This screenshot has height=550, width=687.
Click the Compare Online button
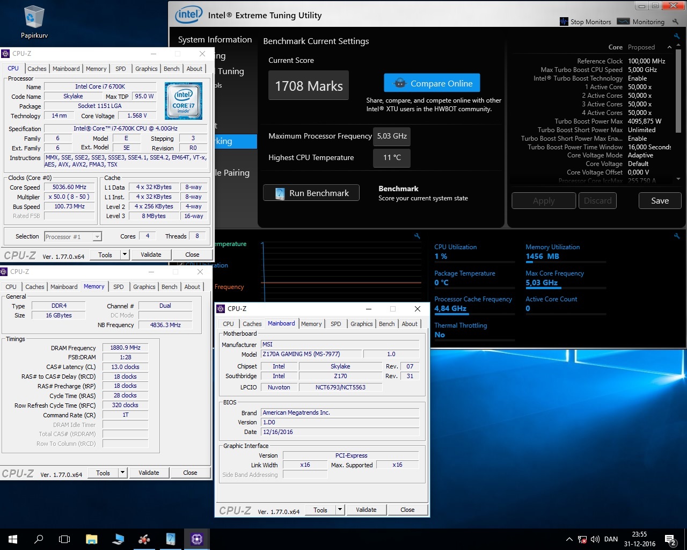click(432, 83)
